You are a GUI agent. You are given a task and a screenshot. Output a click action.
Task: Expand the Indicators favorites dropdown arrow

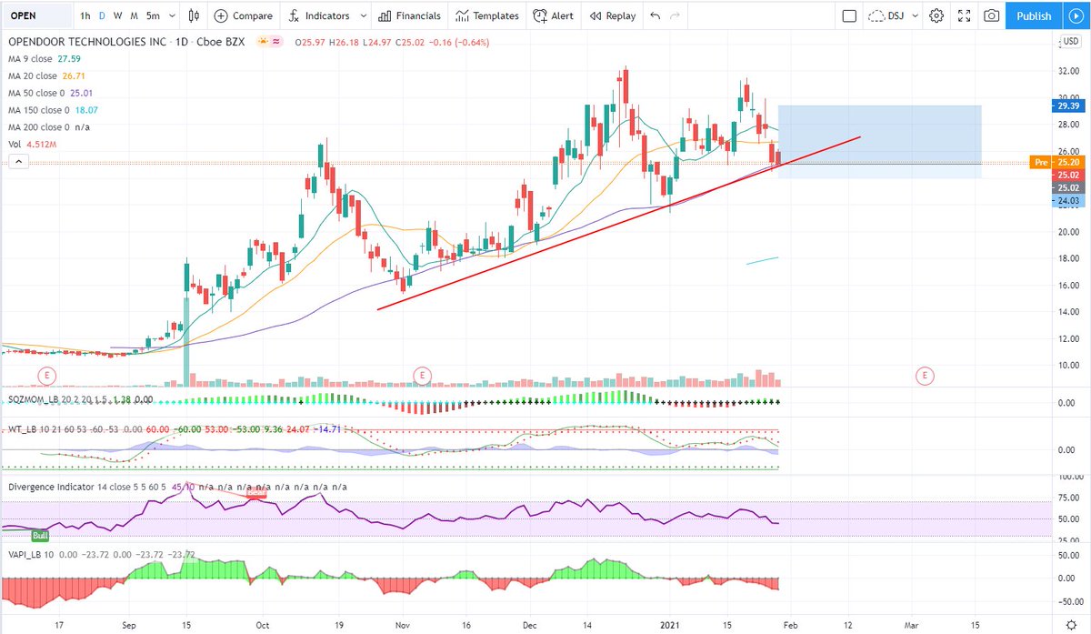363,15
